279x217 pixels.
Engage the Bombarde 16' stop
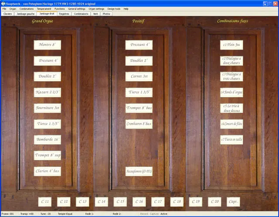coord(47,139)
